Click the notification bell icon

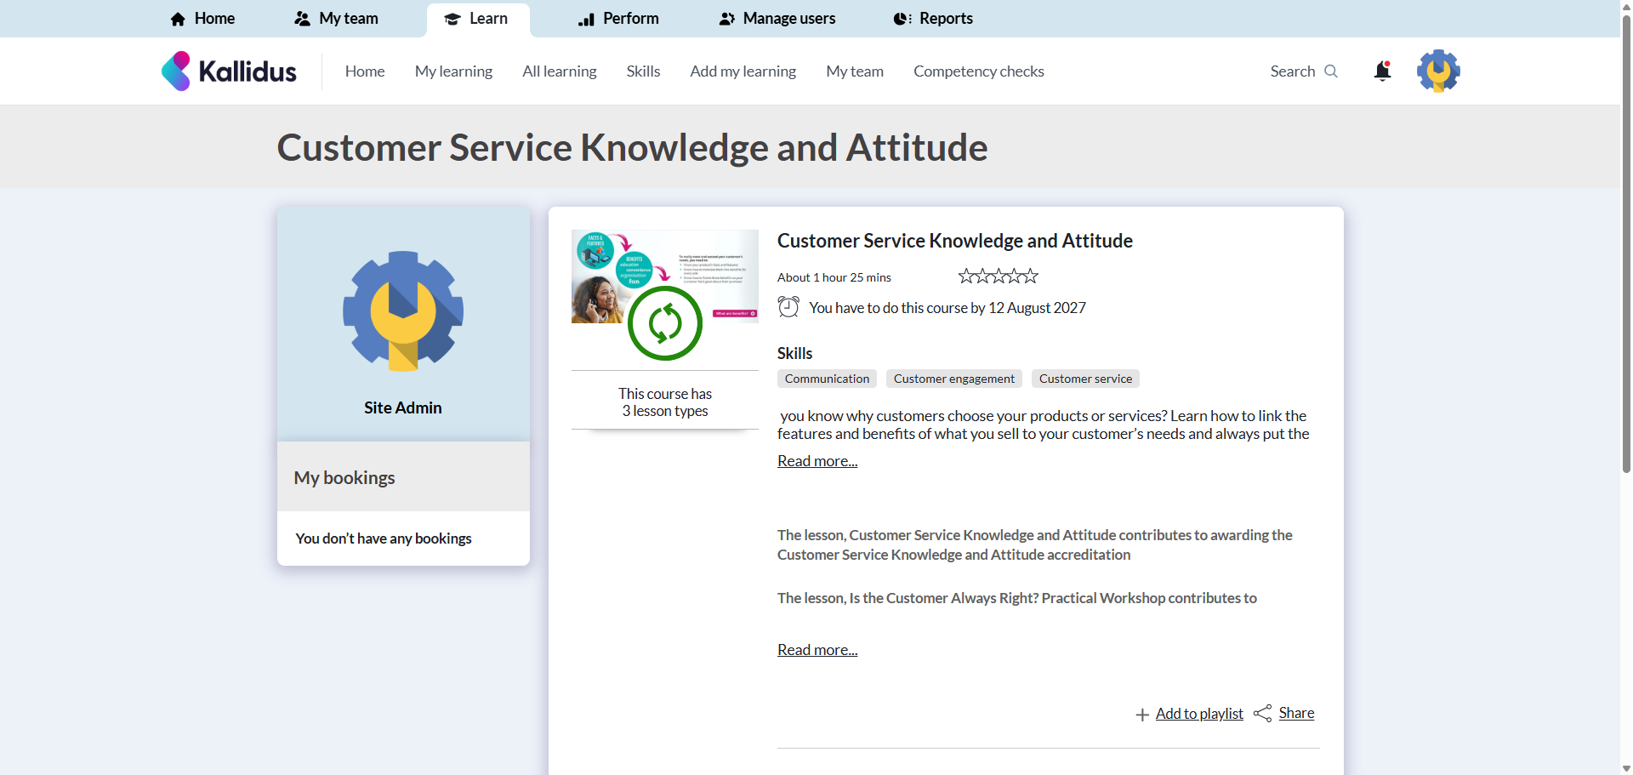click(1382, 71)
